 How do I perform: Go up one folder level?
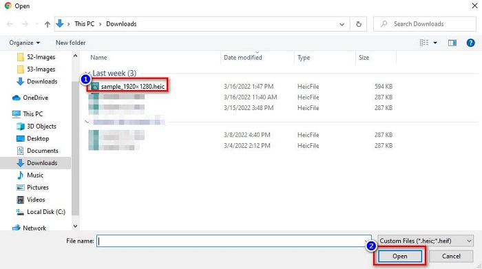pos(48,24)
